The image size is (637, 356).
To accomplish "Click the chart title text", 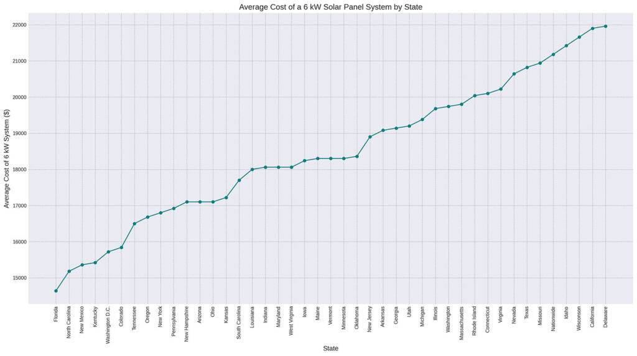I will (331, 7).
